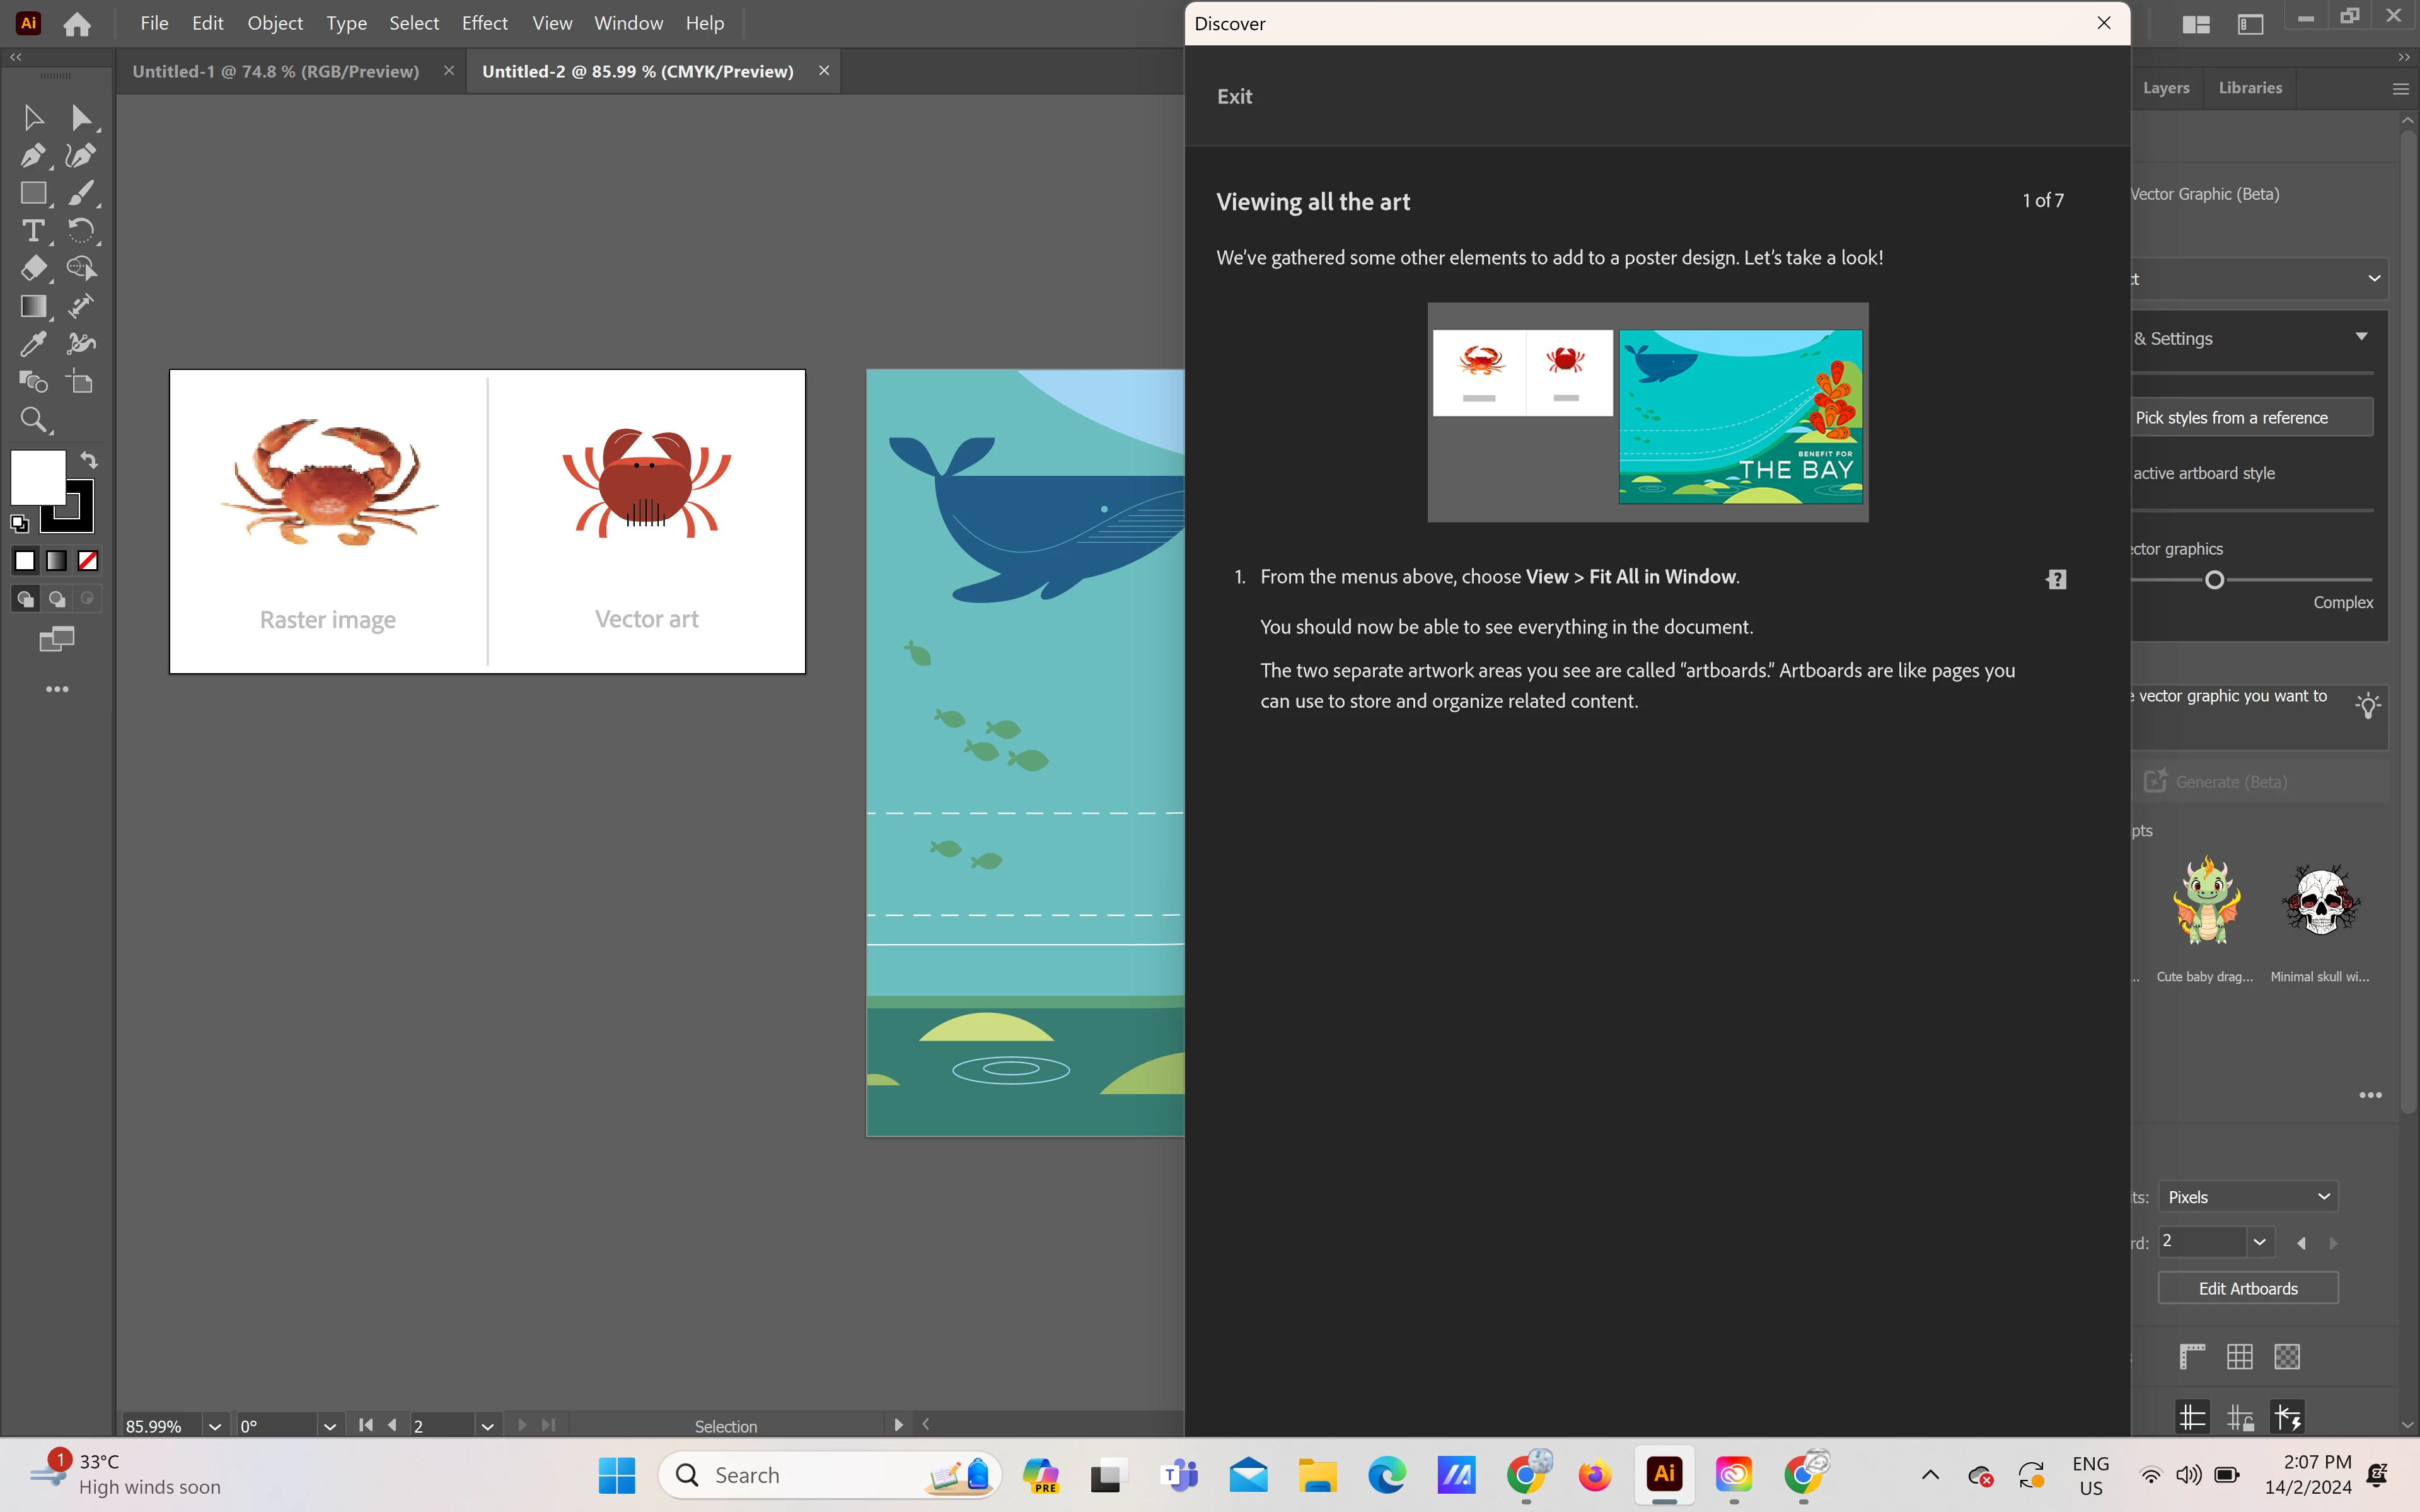
Task: Select the Paintbrush tool
Action: pyautogui.click(x=80, y=193)
